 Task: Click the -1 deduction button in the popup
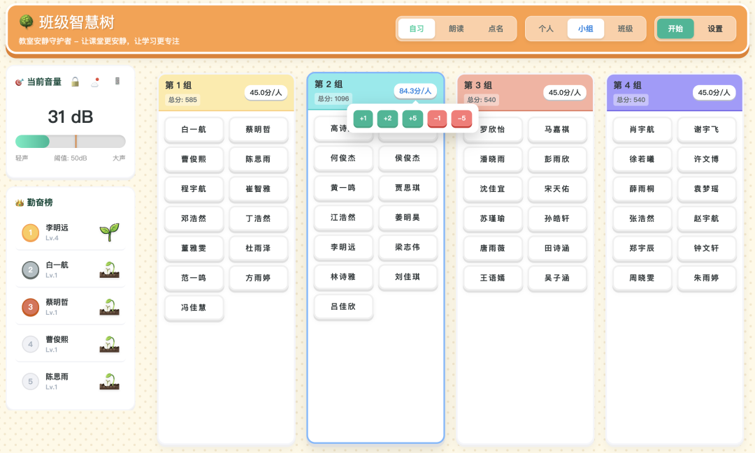pyautogui.click(x=437, y=119)
